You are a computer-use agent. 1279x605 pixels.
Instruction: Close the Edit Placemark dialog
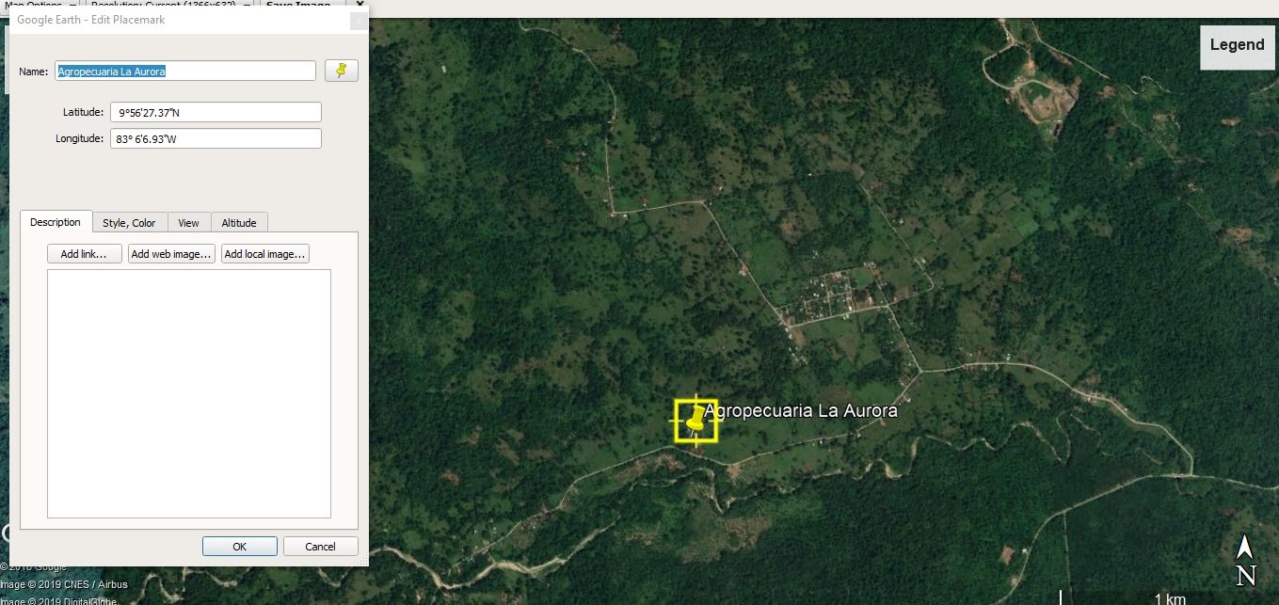(358, 20)
